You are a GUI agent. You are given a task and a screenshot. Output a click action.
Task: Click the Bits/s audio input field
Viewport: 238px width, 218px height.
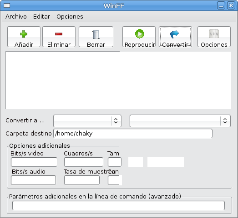pyautogui.click(x=33, y=180)
